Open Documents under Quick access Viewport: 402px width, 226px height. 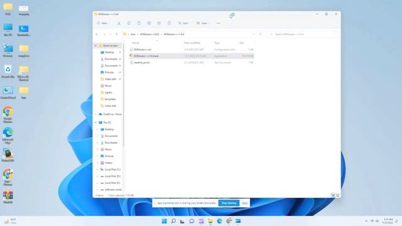(x=111, y=65)
